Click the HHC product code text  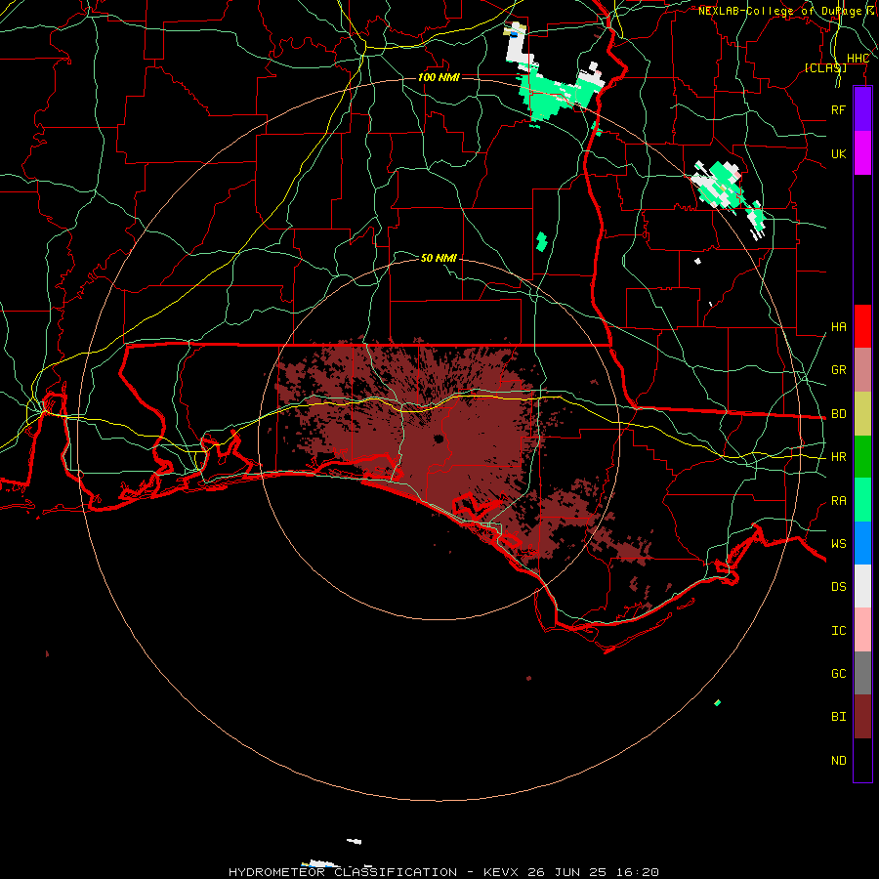pyautogui.click(x=858, y=59)
